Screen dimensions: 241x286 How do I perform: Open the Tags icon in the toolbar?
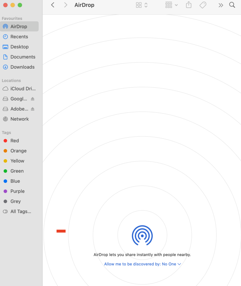[203, 5]
